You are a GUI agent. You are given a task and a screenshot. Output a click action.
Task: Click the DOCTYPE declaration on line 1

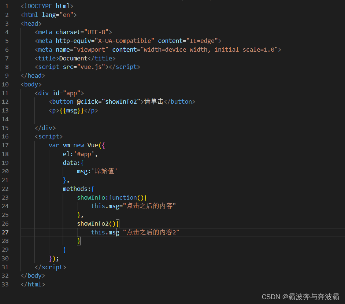[47, 6]
